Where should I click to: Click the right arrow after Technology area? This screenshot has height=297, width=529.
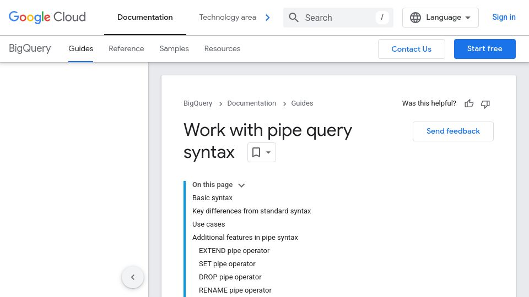click(268, 18)
